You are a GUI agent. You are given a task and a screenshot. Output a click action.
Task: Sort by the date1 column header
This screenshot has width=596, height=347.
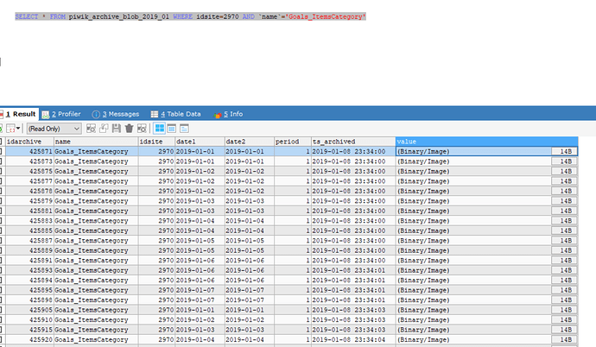(x=200, y=142)
